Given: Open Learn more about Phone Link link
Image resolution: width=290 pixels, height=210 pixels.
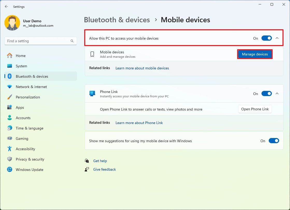Looking at the screenshot, I should pyautogui.click(x=139, y=123).
